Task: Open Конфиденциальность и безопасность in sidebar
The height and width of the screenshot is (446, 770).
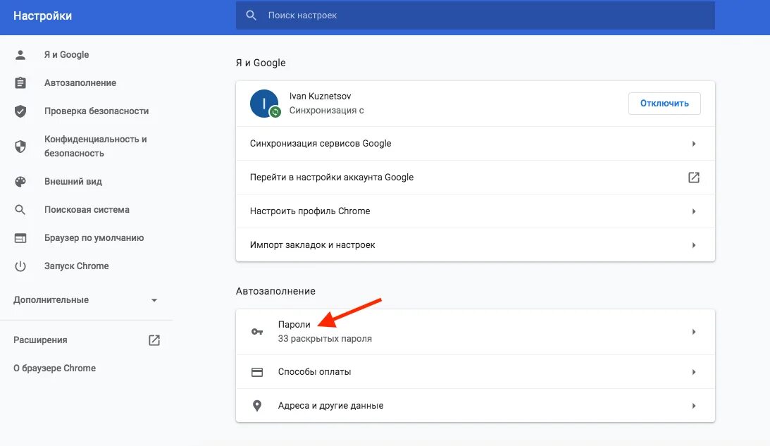Action: pos(95,146)
